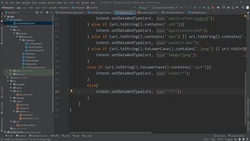
Task: Collapse the res folder arrow
Action: (8, 81)
